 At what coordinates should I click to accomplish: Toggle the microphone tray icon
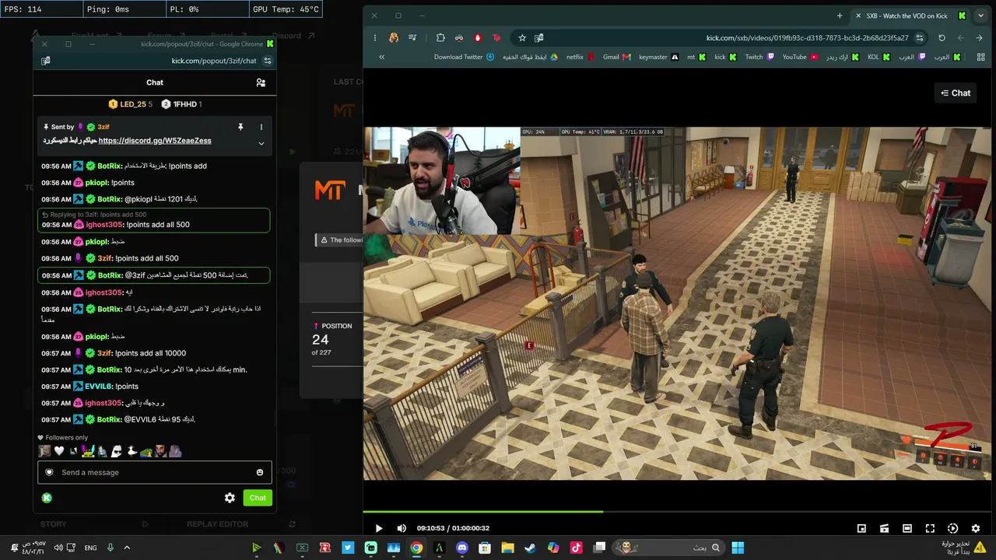[110, 548]
